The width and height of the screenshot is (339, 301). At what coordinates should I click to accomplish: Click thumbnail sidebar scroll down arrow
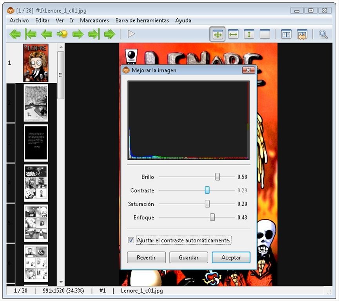pyautogui.click(x=61, y=282)
